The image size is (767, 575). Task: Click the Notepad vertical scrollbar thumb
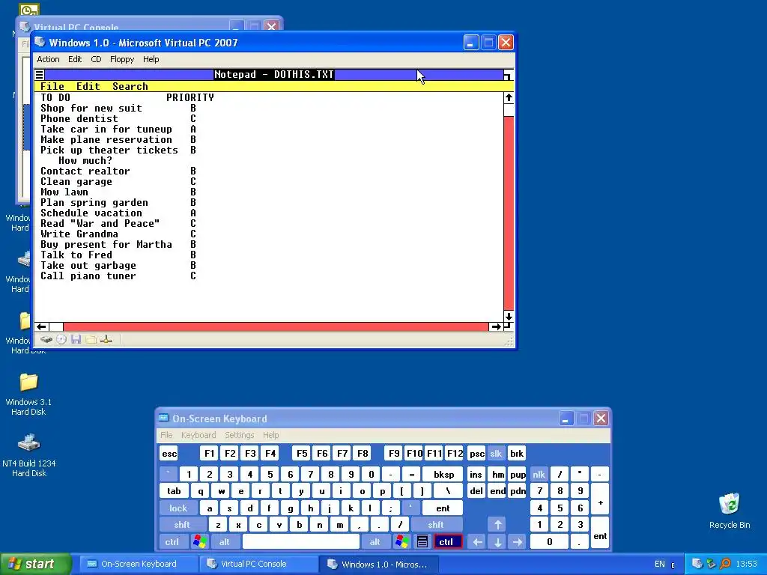coord(509,109)
